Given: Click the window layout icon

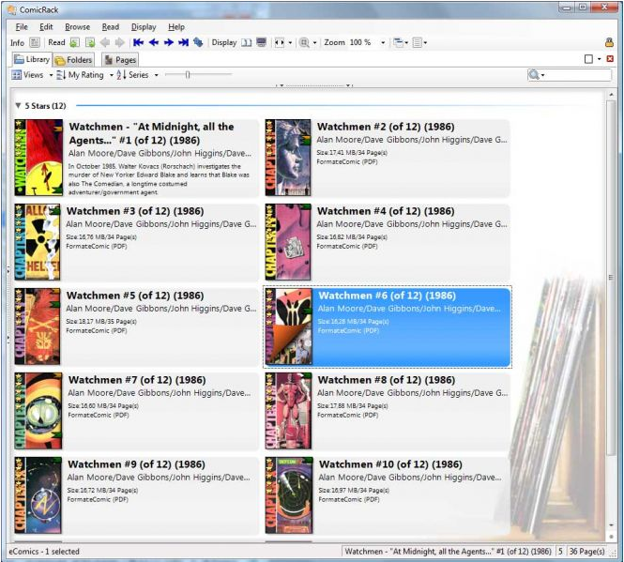Looking at the screenshot, I should (399, 42).
